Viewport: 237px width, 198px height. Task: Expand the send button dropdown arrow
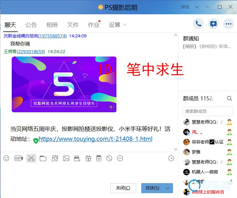point(168,188)
